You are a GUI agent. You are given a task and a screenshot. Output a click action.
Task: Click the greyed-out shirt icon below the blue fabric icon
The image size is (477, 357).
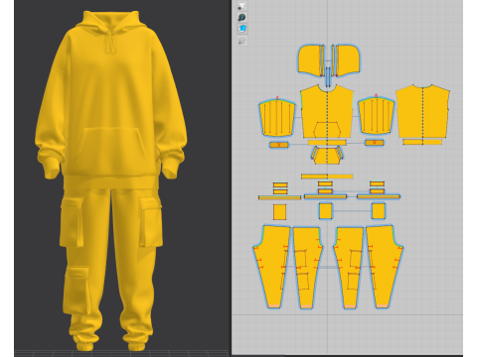[242, 41]
